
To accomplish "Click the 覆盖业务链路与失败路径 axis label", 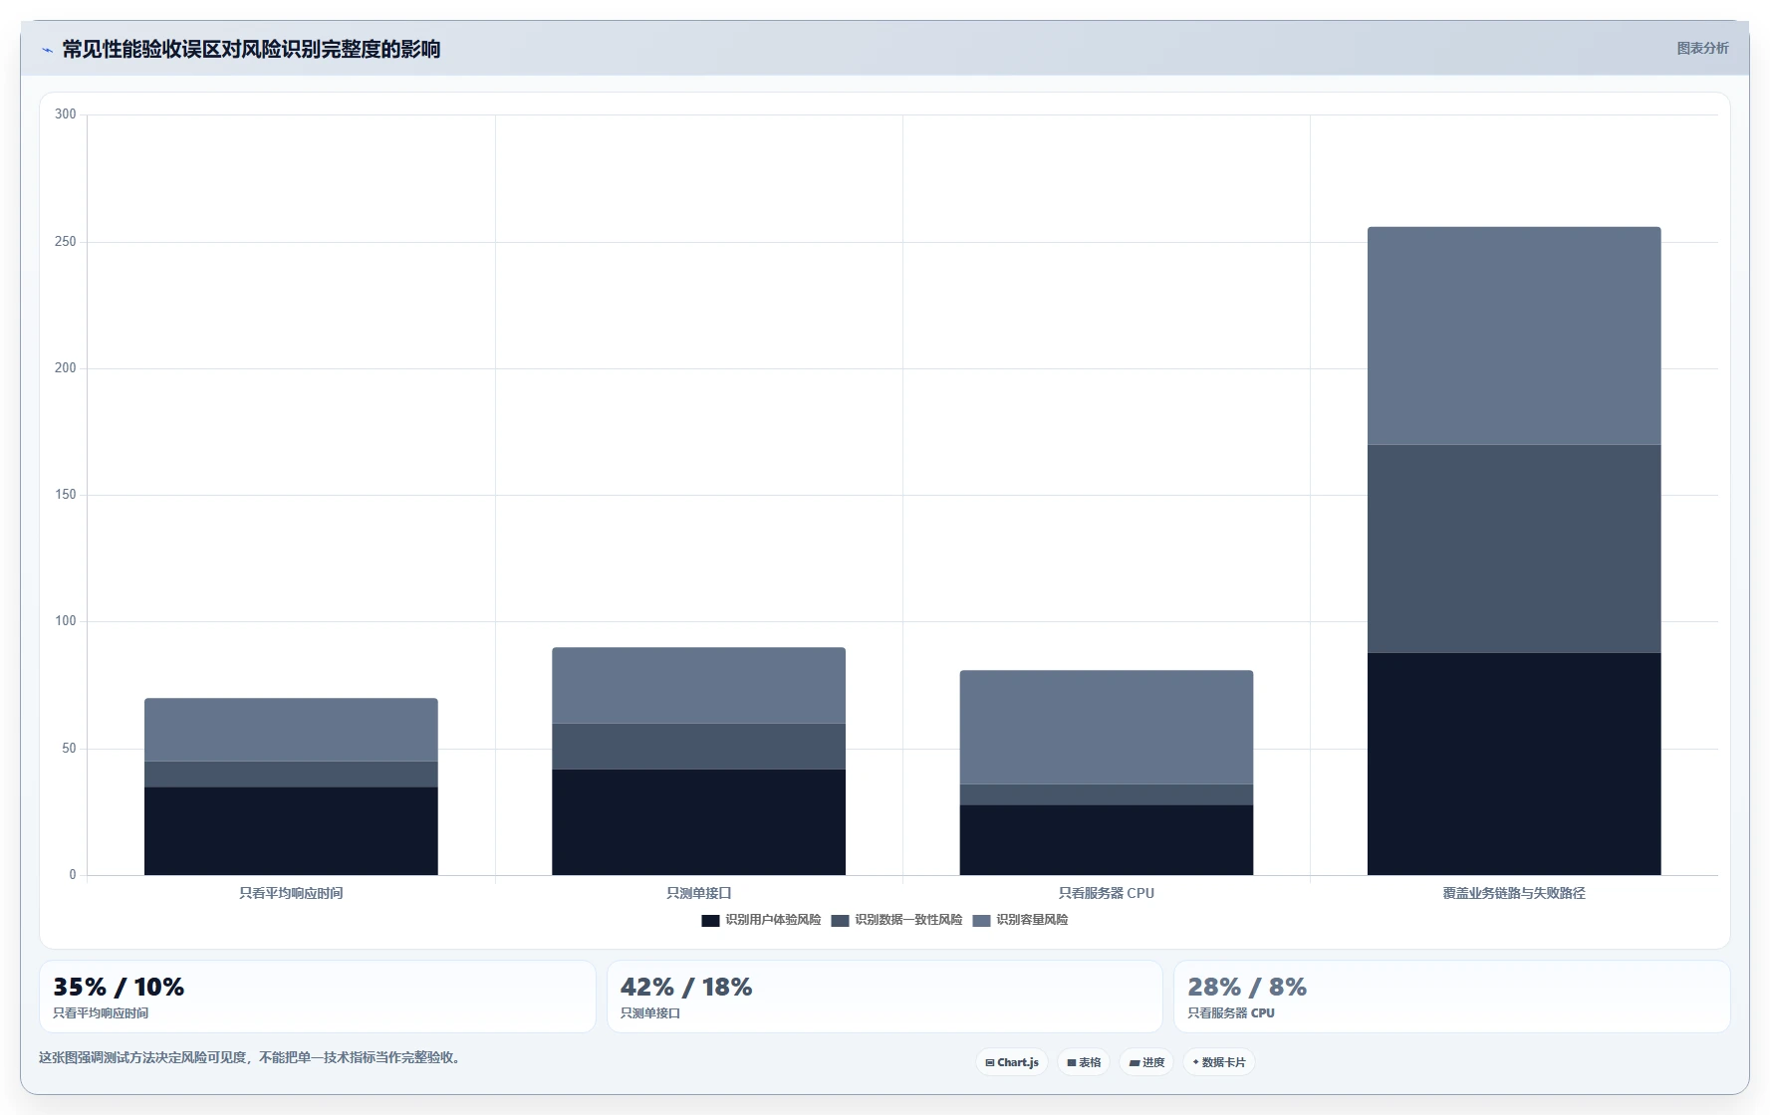I will (x=1514, y=893).
